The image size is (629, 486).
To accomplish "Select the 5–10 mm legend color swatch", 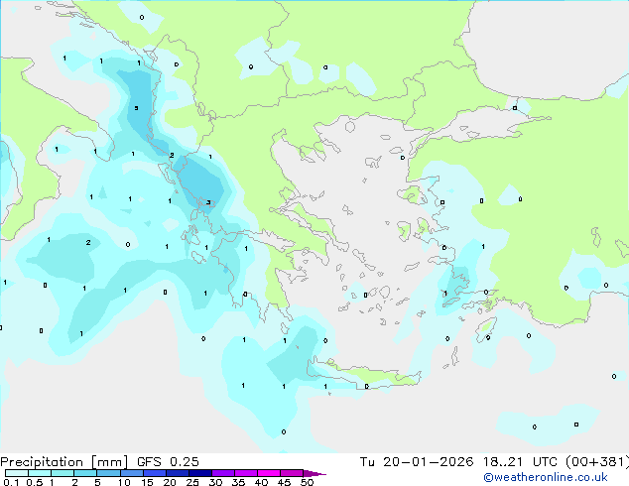I will click(108, 473).
